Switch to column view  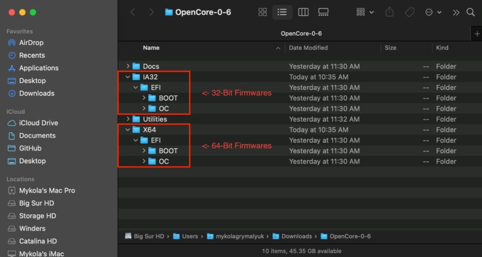[303, 12]
